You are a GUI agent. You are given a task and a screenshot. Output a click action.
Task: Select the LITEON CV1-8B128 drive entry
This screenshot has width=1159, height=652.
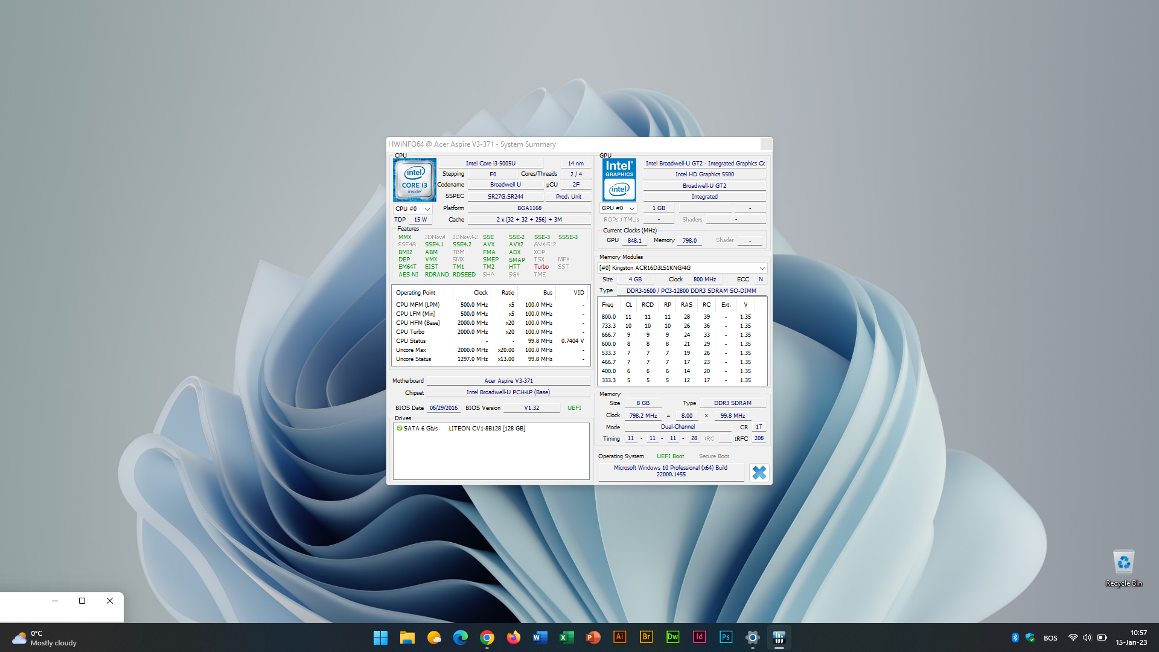pos(487,429)
